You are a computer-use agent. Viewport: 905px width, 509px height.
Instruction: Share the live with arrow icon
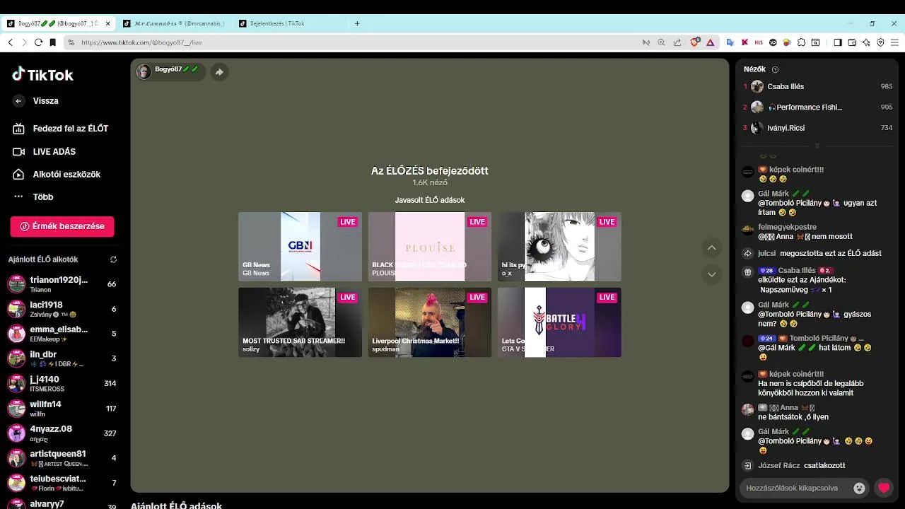219,71
